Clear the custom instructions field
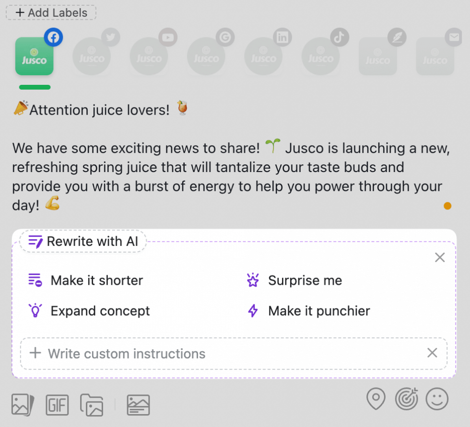The image size is (470, 427). (432, 353)
